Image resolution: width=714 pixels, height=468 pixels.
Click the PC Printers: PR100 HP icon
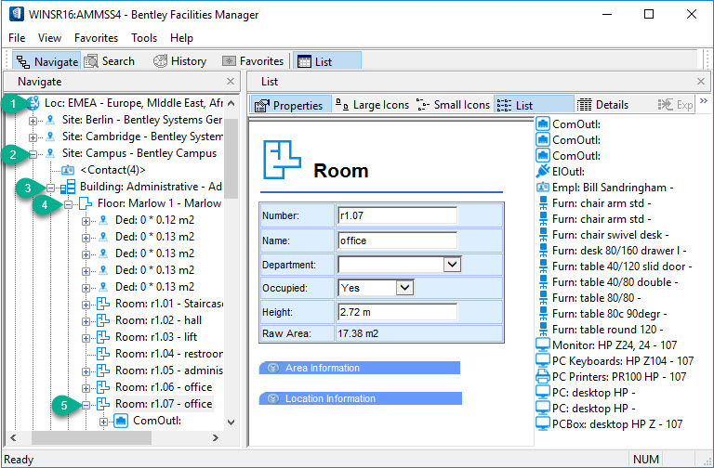coord(543,377)
